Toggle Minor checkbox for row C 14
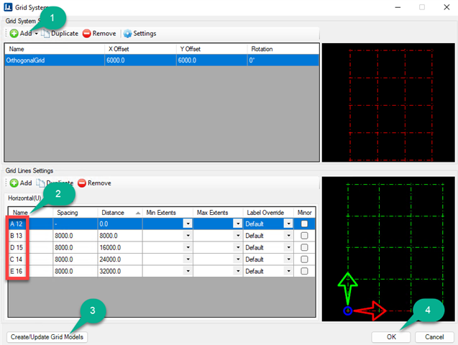458x345 pixels. [304, 259]
